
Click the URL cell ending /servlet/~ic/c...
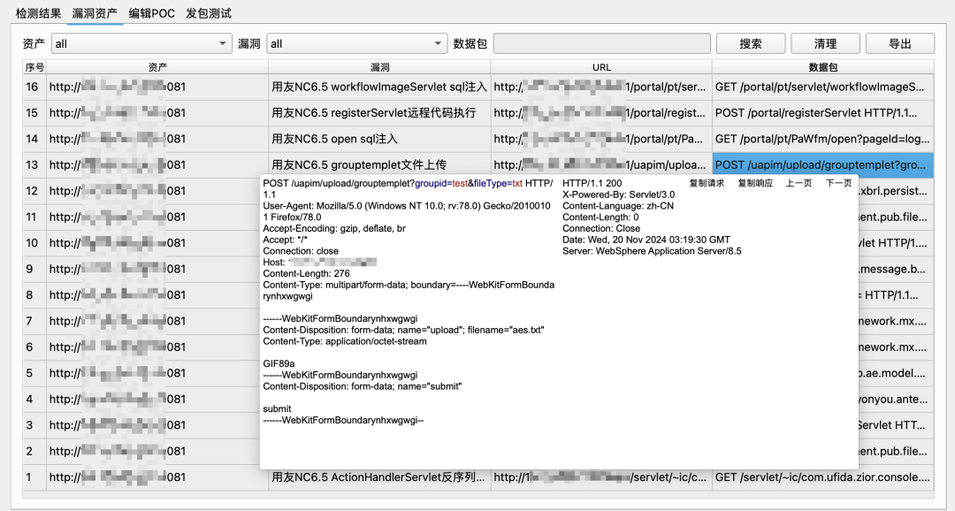pos(601,477)
